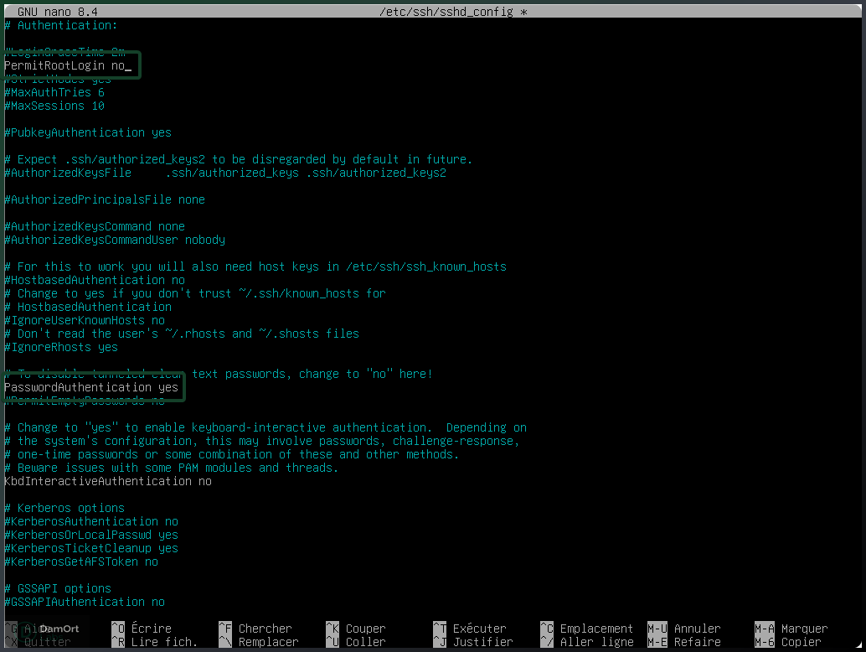Click the Chercher (search) shortcut
866x652 pixels.
click(264, 627)
